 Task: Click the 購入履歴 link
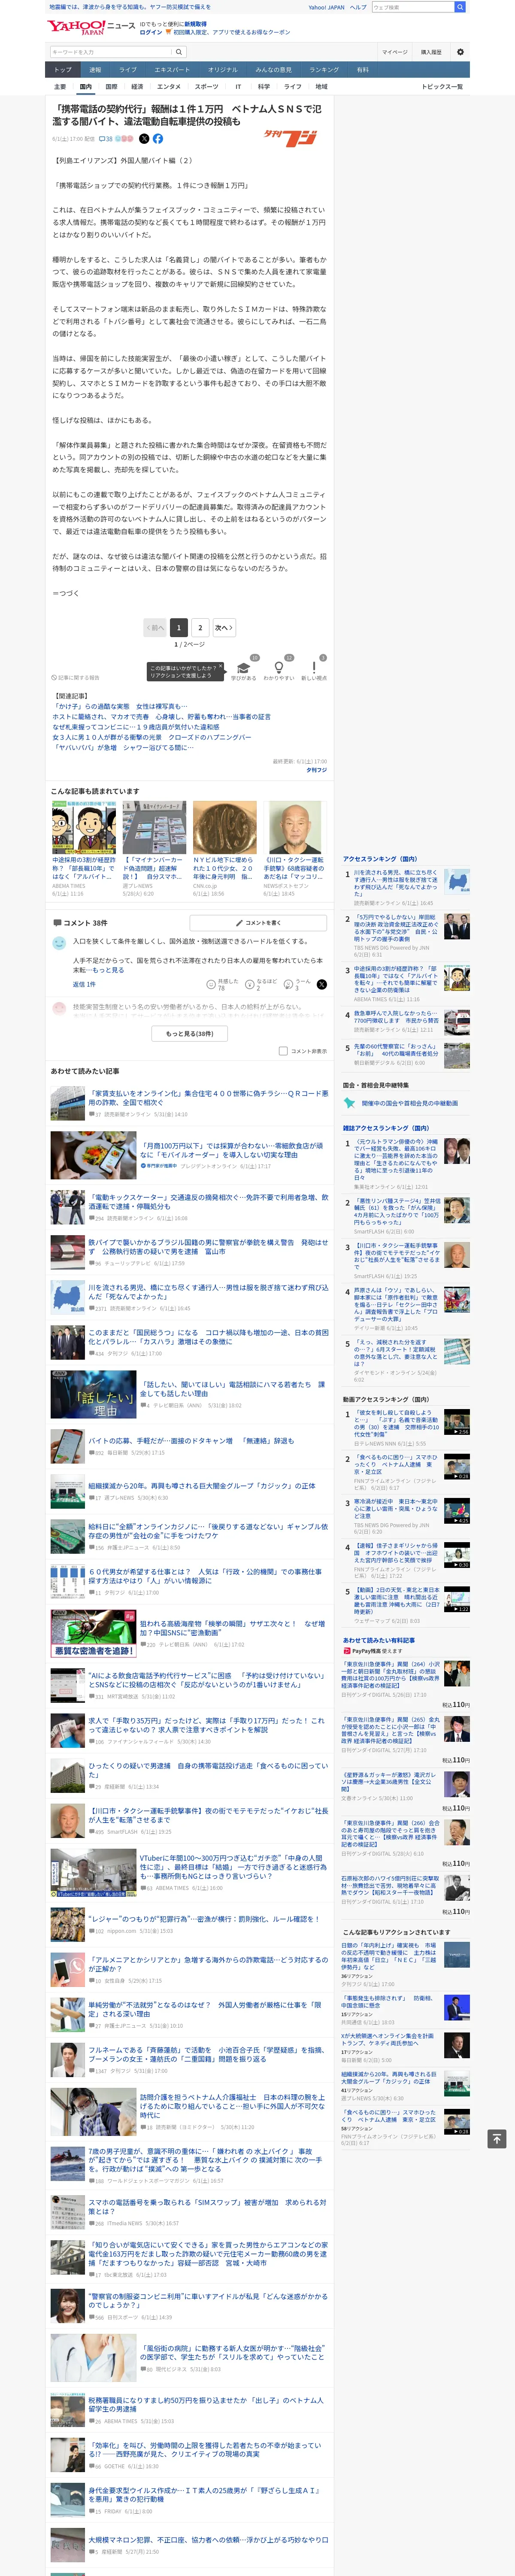click(431, 52)
